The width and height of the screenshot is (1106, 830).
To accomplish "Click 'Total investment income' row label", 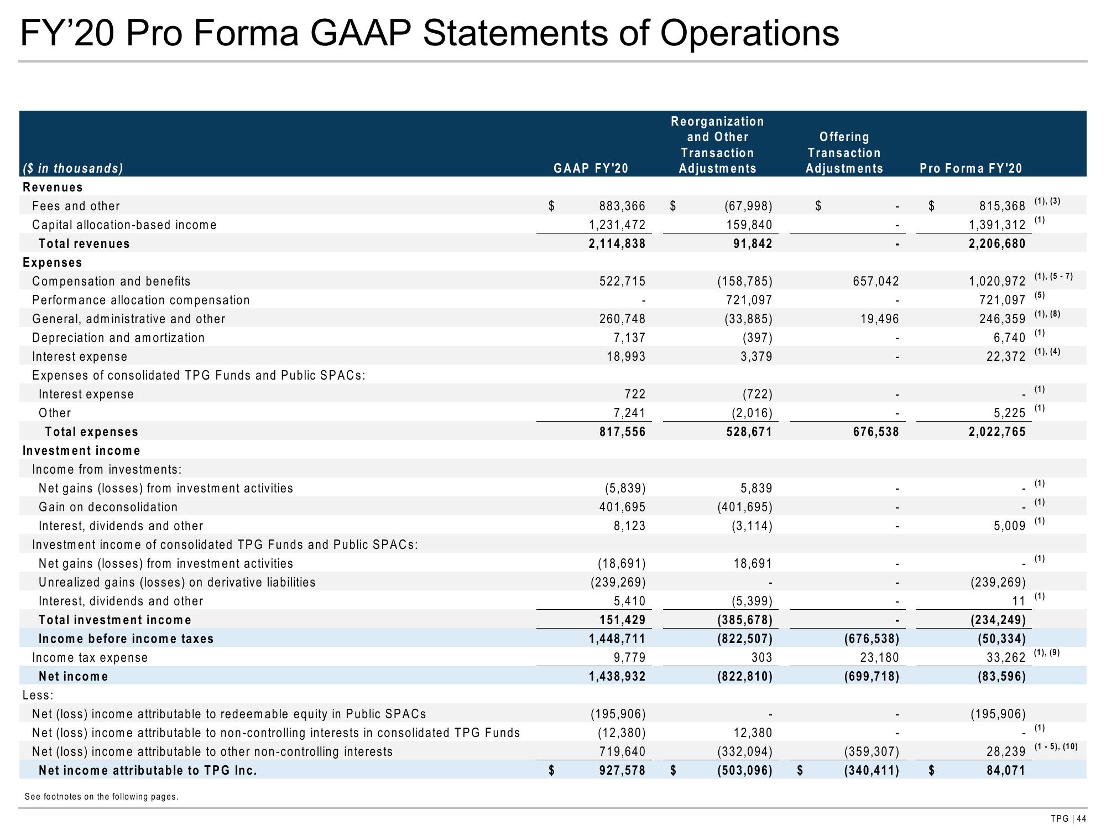I will point(115,620).
